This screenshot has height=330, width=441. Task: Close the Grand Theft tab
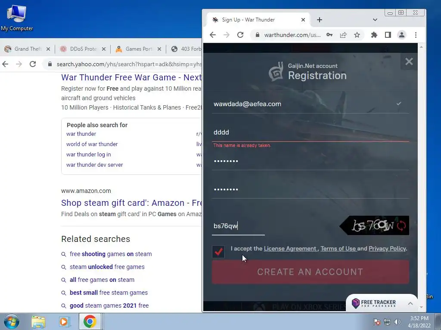48,49
